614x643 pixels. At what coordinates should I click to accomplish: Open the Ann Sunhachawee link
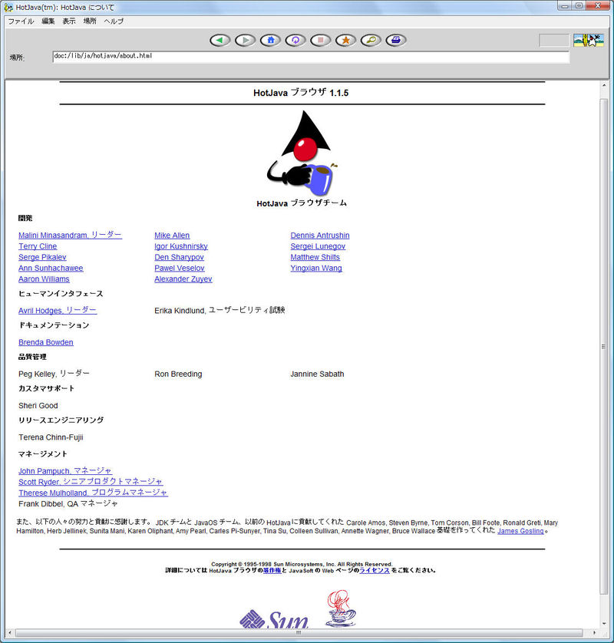[x=51, y=269]
